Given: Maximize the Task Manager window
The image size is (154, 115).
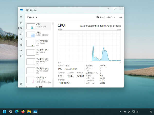Looking at the screenshot, I should click(x=115, y=9).
